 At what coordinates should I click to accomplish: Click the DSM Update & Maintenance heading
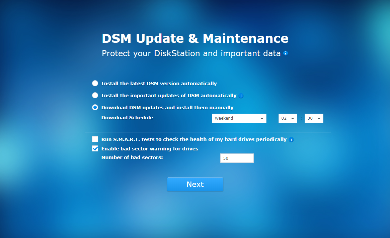pos(195,38)
